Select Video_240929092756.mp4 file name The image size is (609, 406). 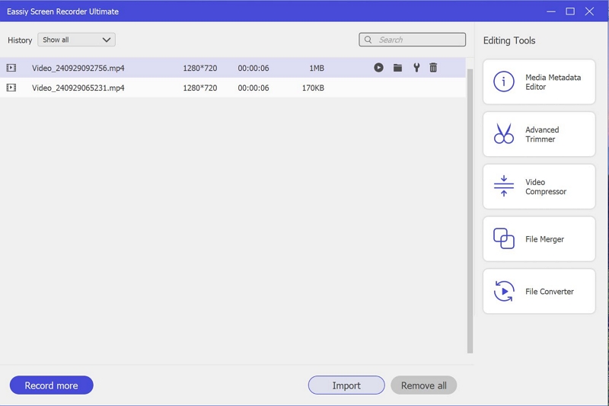(x=78, y=68)
